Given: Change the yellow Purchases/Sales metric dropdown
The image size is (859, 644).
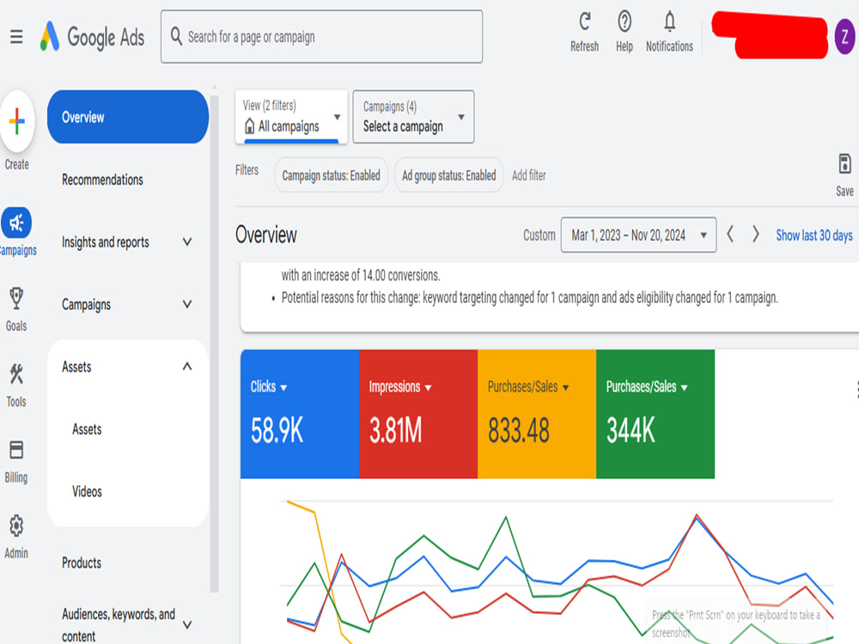Looking at the screenshot, I should (528, 386).
